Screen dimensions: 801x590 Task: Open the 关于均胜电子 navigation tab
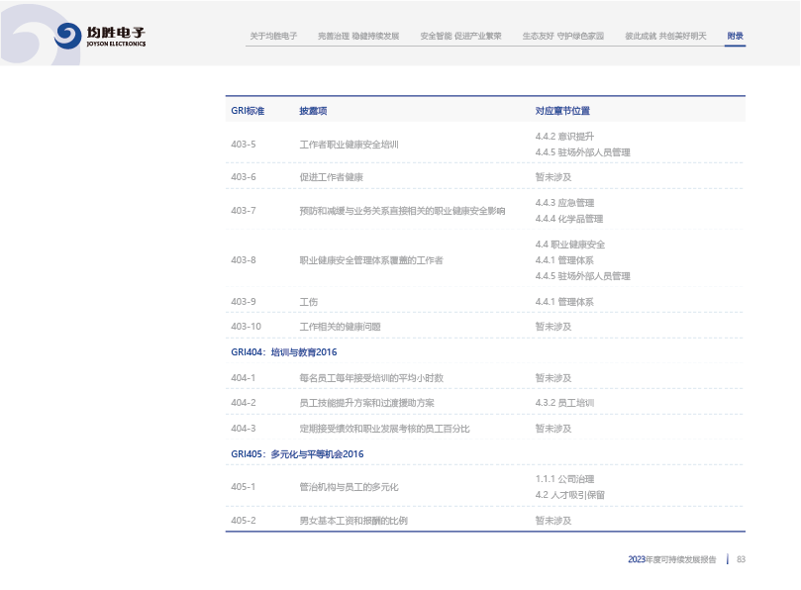273,36
